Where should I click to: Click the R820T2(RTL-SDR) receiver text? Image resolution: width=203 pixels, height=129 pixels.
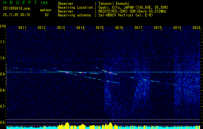coord(132,11)
